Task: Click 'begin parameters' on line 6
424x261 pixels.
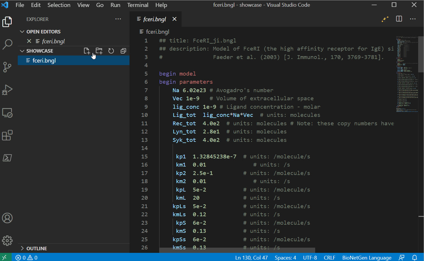Action: [186, 82]
